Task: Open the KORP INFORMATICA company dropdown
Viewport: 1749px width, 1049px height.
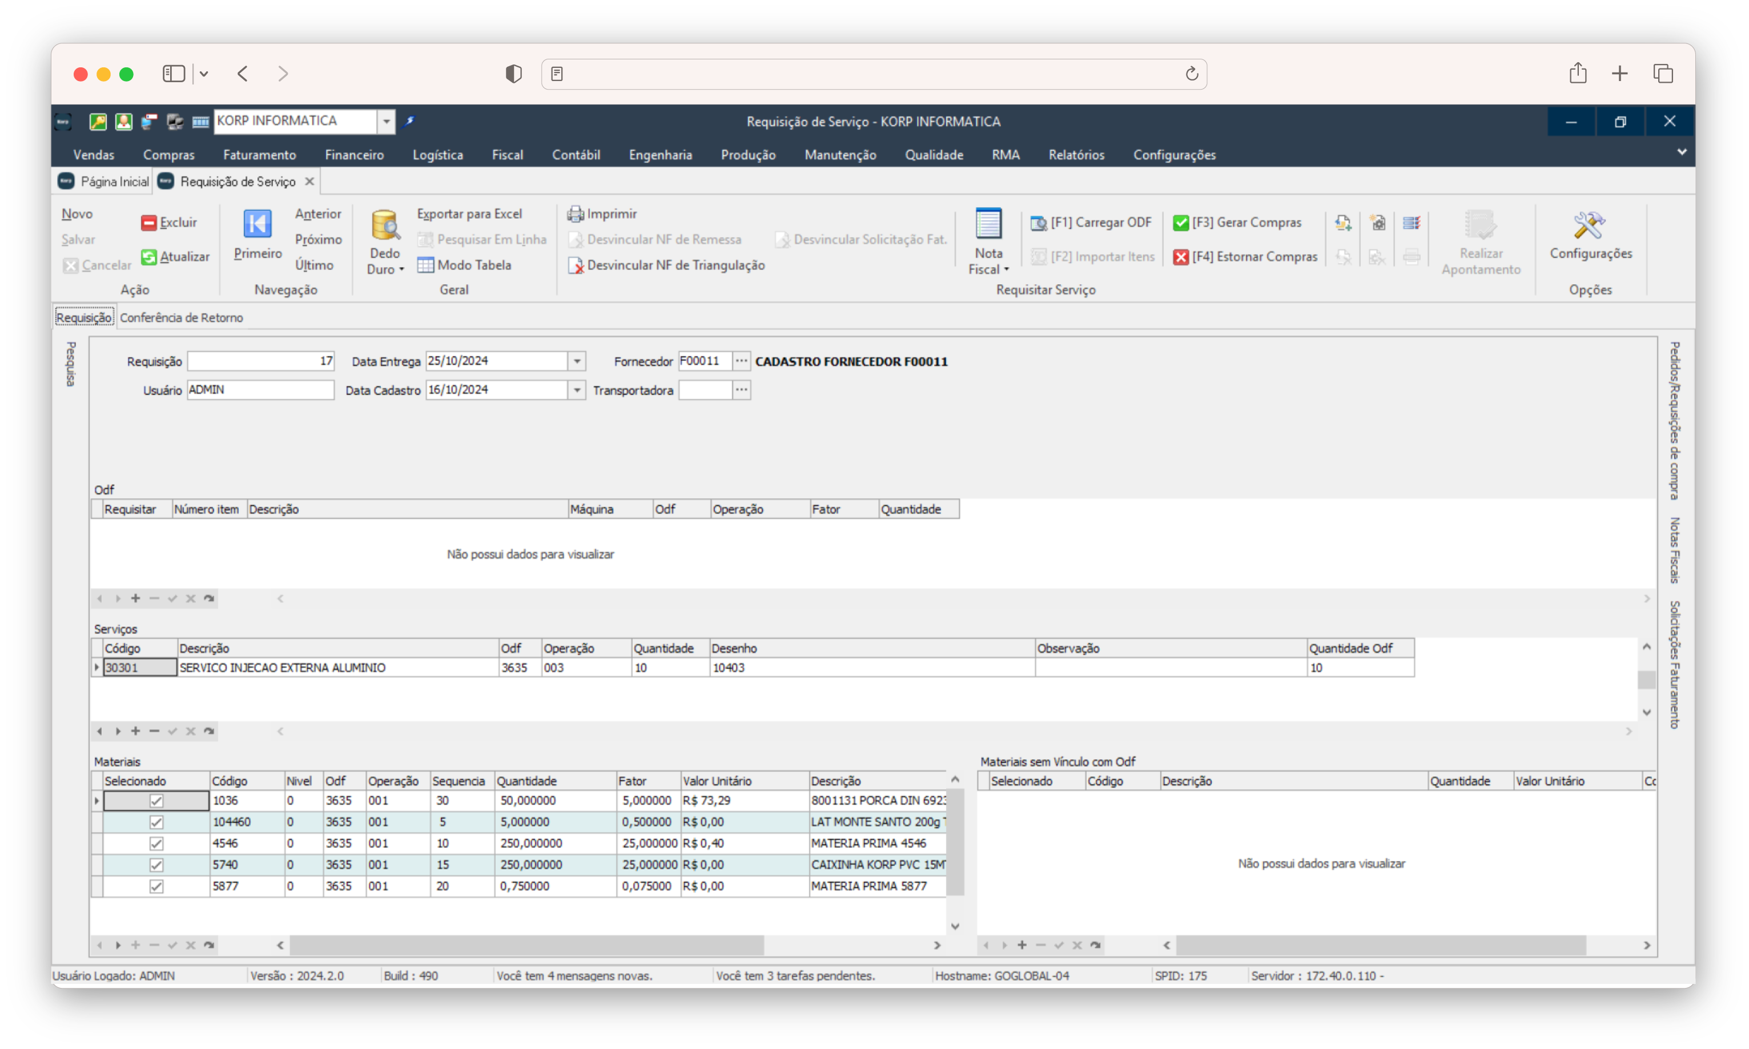Action: [386, 122]
